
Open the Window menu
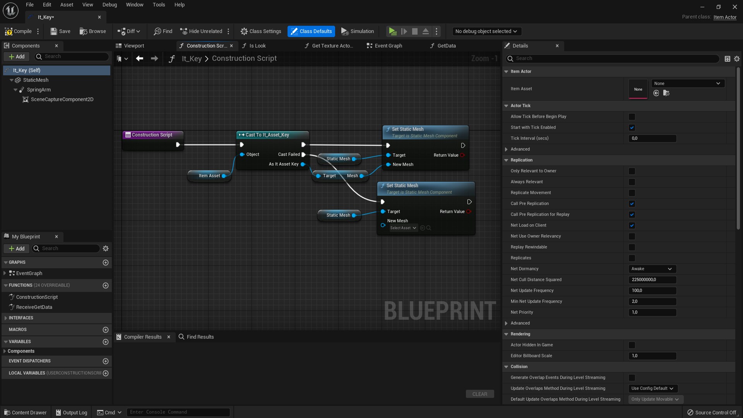135,5
